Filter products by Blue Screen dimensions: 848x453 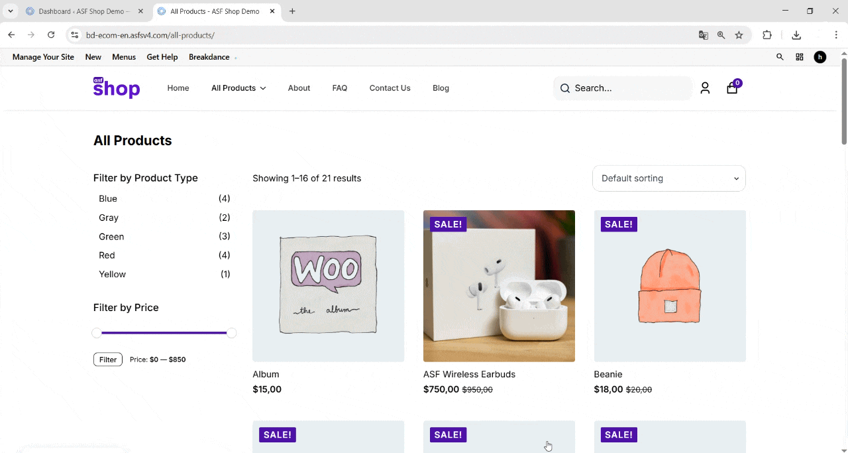108,198
